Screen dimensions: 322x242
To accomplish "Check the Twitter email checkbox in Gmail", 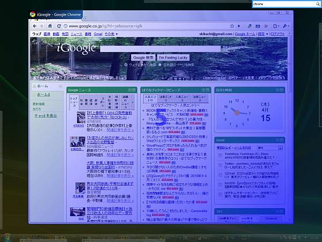I will point(220,165).
